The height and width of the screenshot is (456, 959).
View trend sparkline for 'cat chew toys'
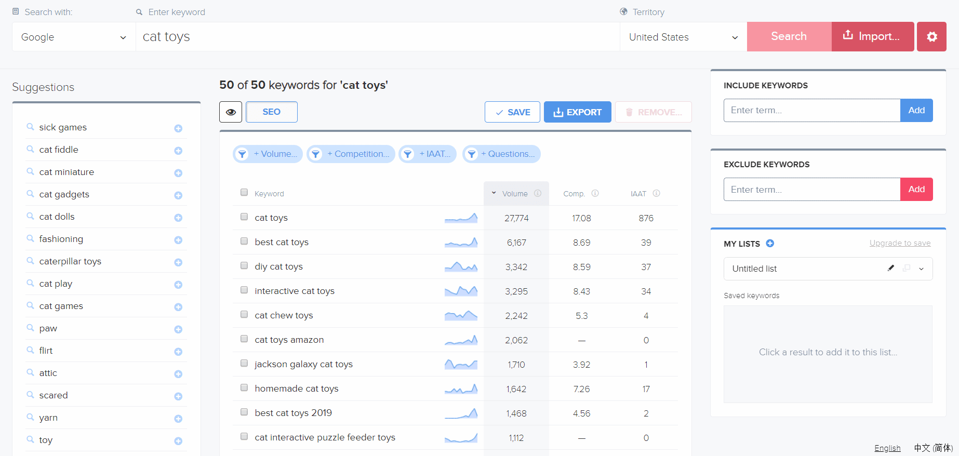tap(461, 315)
